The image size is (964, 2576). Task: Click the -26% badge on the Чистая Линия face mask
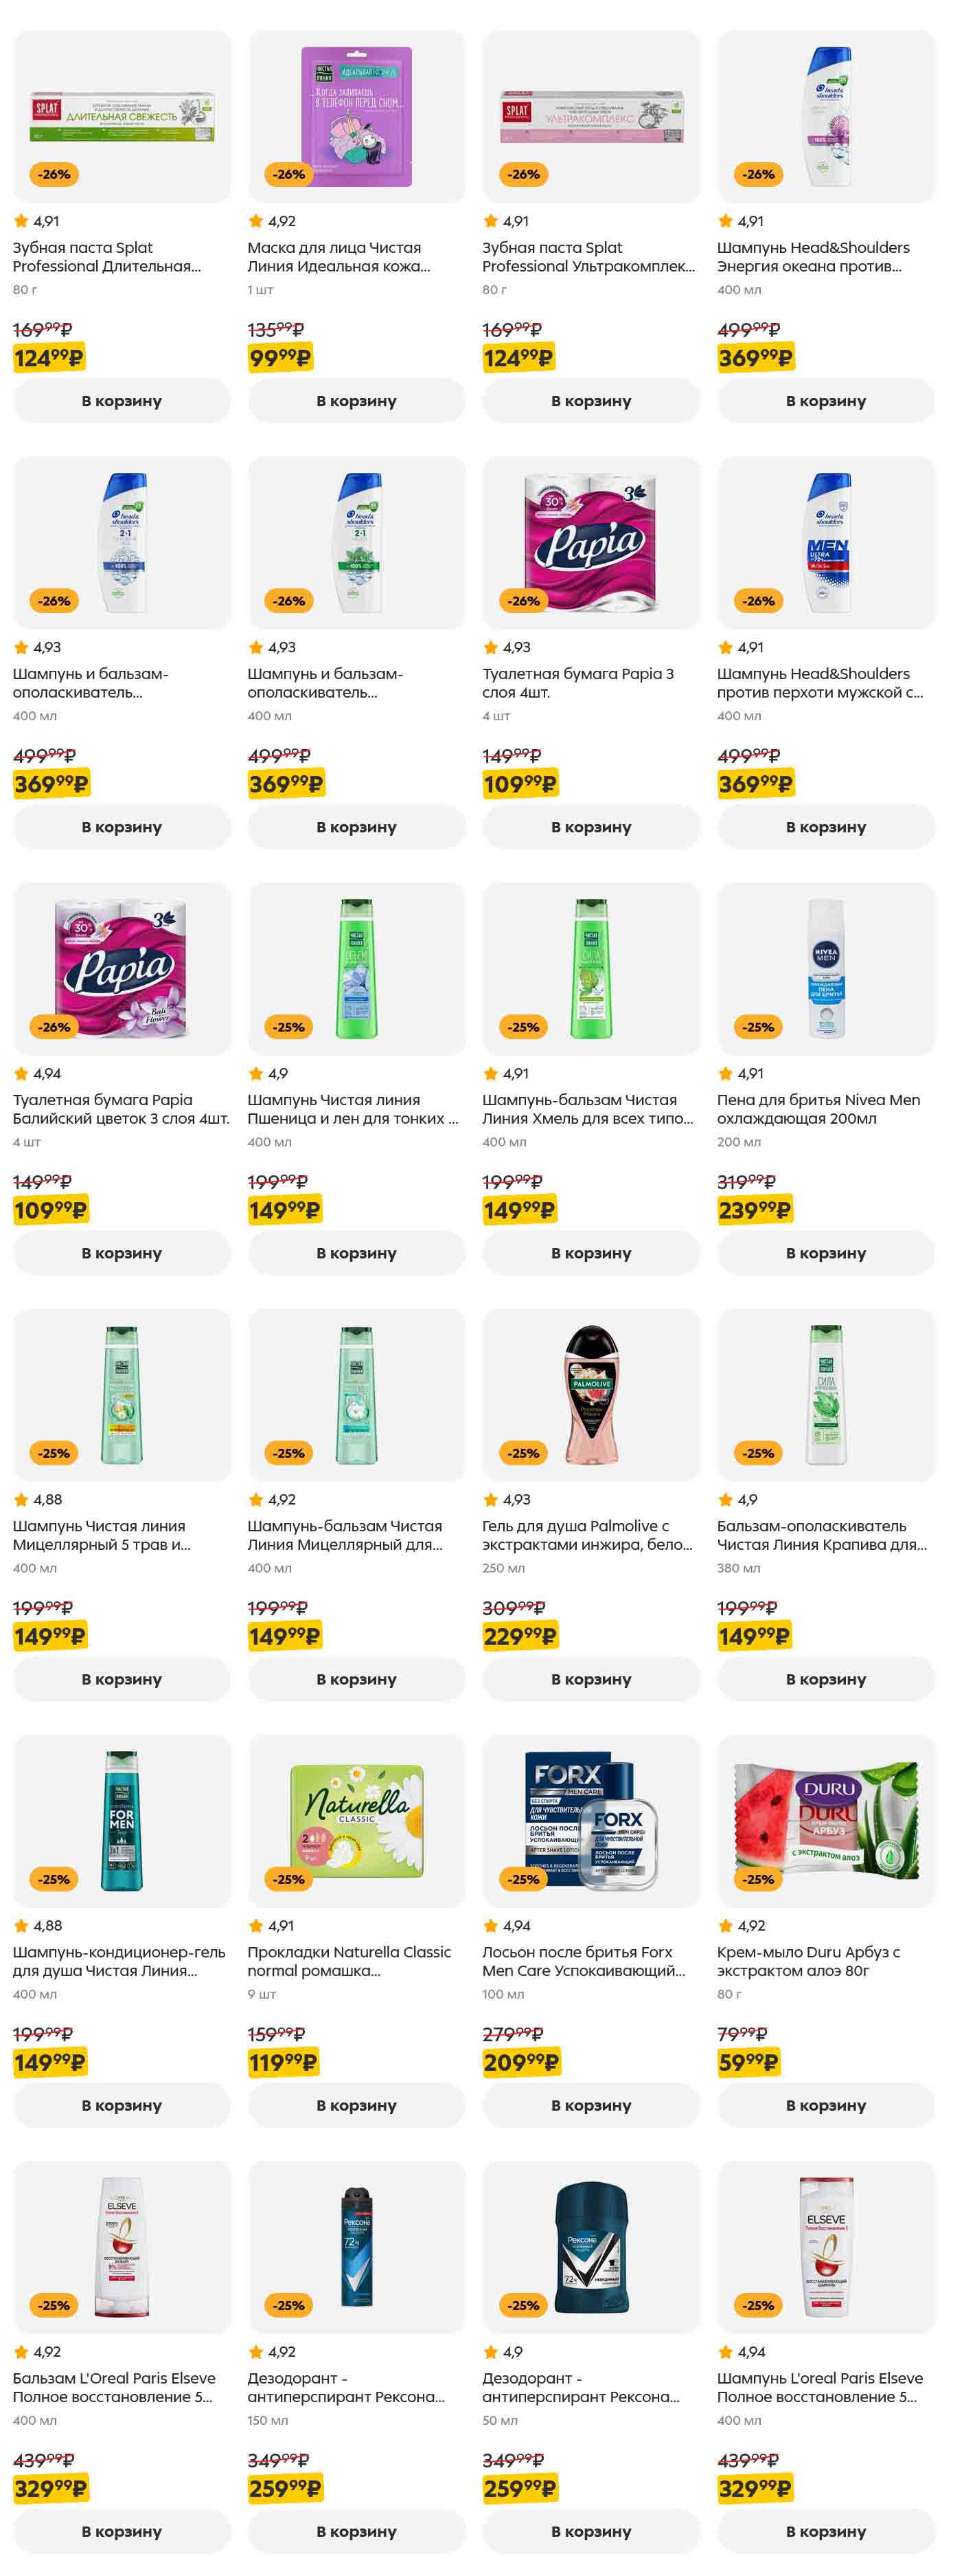pos(290,174)
